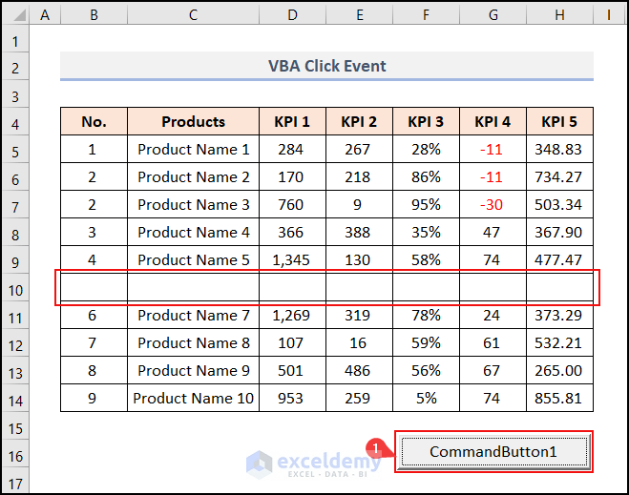
Task: Click the empty KPI 5 cell in row 10
Action: 559,287
